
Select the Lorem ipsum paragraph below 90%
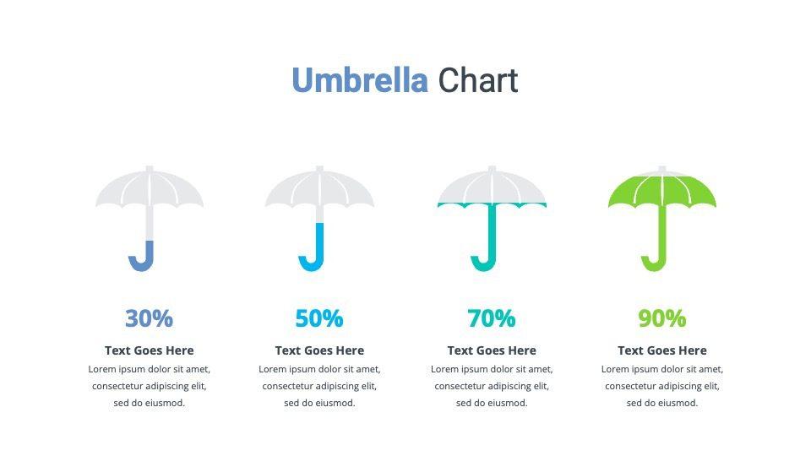(662, 386)
